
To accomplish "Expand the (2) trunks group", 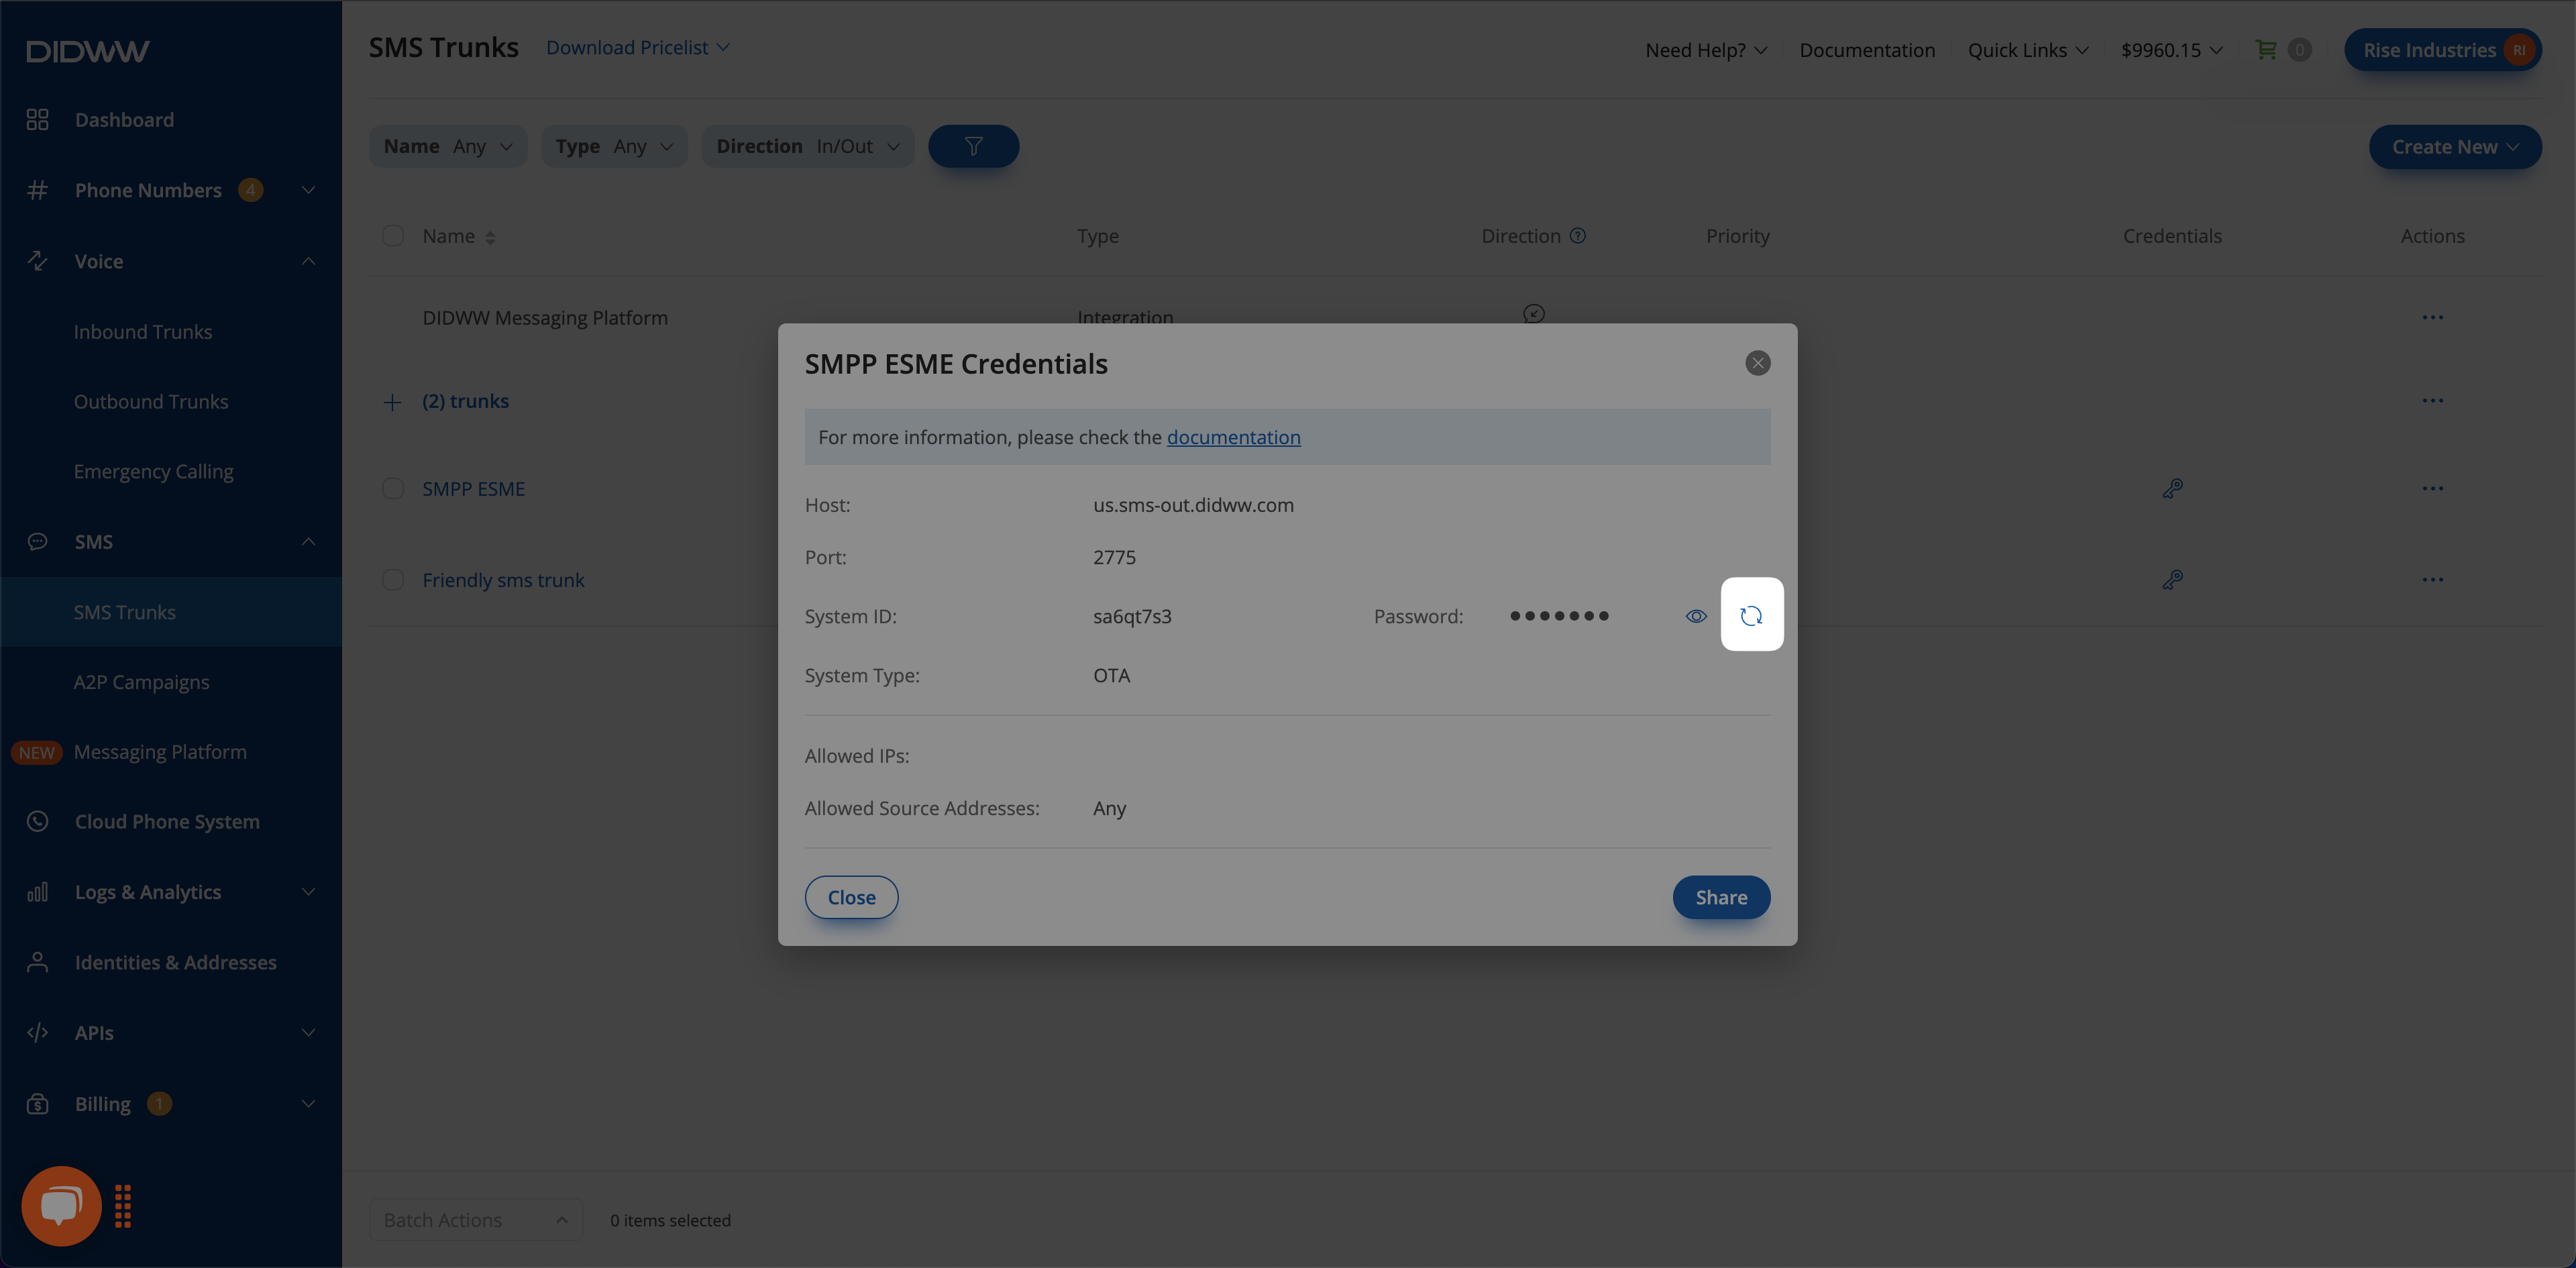I will click(392, 402).
